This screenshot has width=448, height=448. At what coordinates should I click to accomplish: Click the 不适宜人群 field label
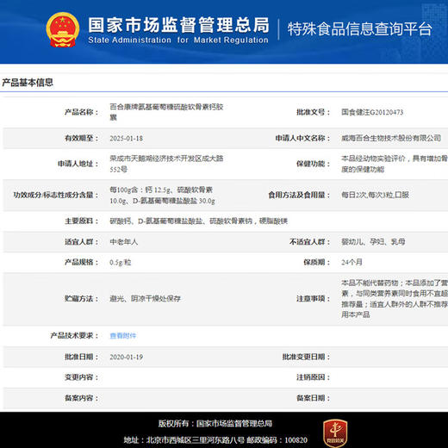click(309, 242)
